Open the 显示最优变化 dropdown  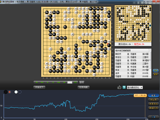click(135, 87)
